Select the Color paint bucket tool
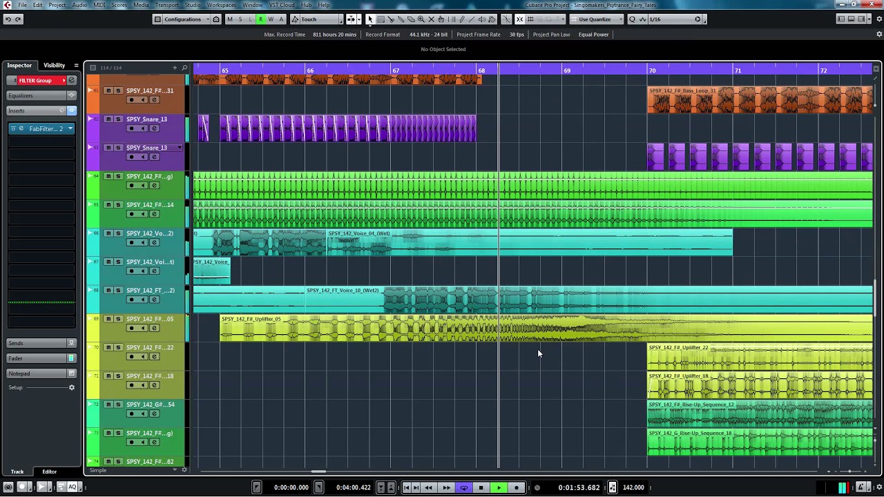884x497 pixels. click(492, 19)
